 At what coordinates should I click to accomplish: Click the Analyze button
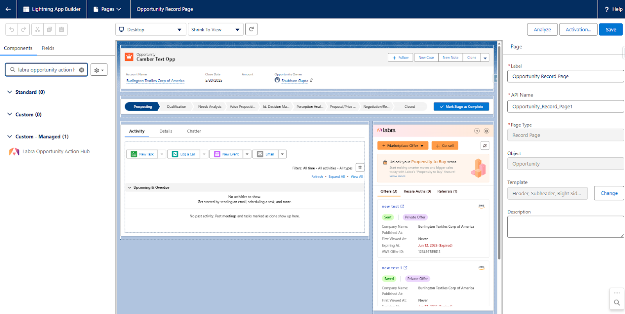click(x=542, y=29)
